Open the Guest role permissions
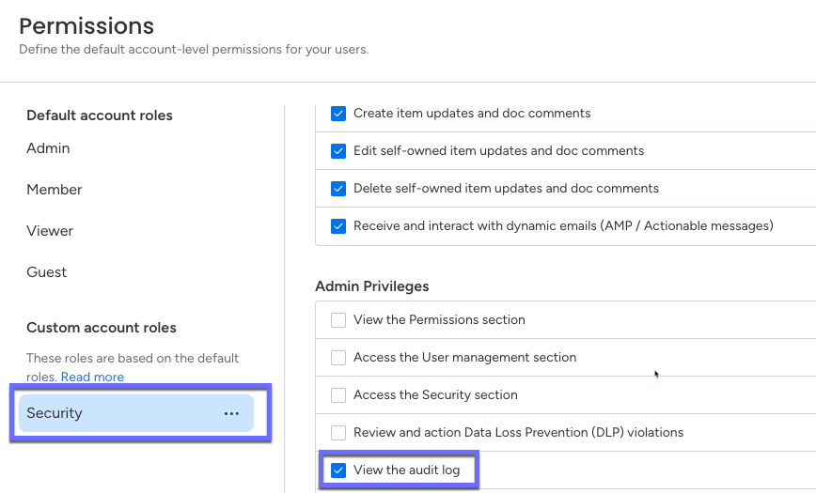 point(47,272)
